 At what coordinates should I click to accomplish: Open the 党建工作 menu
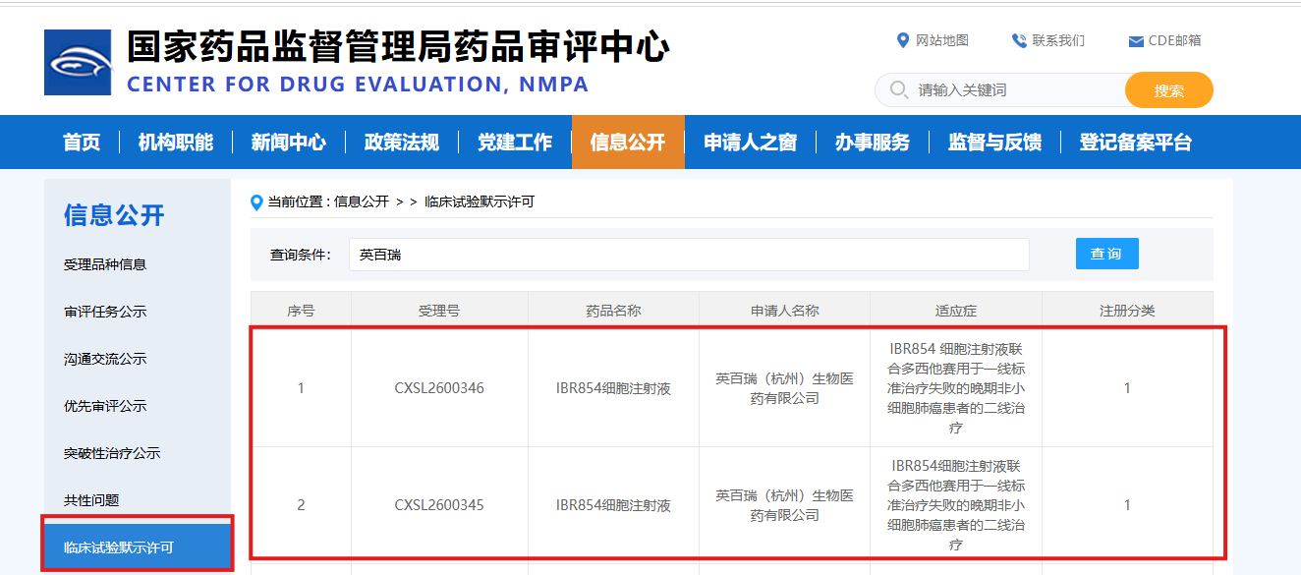coord(515,143)
